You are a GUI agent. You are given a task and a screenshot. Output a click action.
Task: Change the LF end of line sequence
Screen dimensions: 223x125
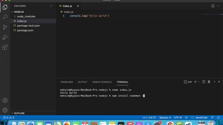(186, 117)
